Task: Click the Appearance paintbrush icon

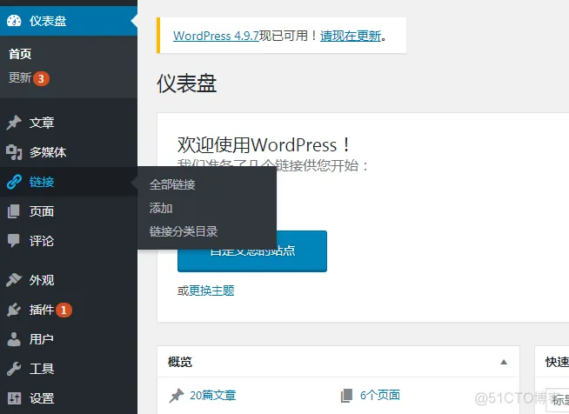Action: [14, 280]
